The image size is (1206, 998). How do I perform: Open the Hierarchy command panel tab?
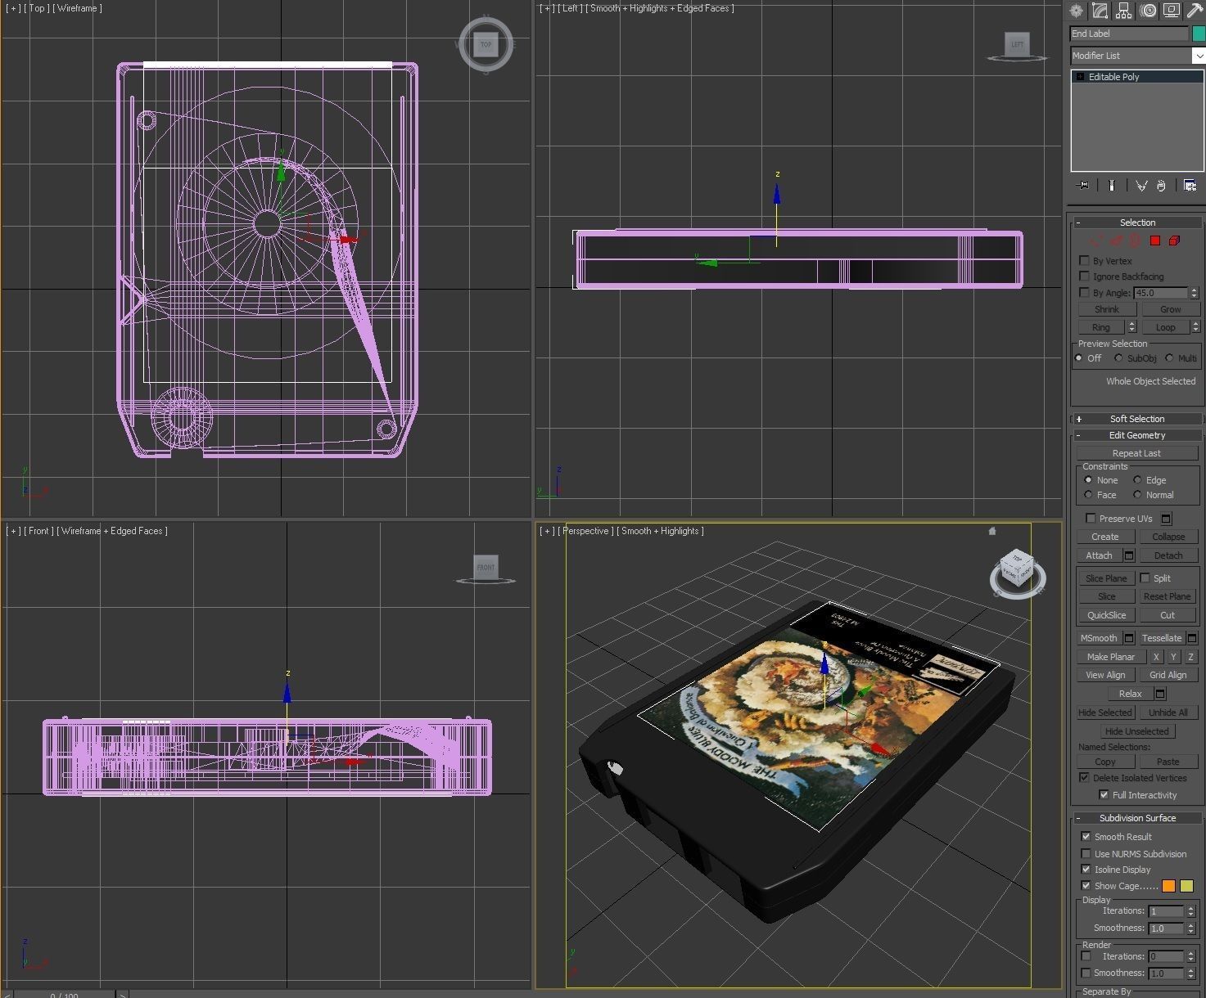(x=1123, y=11)
